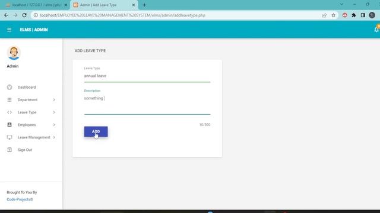
Task: Share this page from address bar
Action: pyautogui.click(x=324, y=15)
